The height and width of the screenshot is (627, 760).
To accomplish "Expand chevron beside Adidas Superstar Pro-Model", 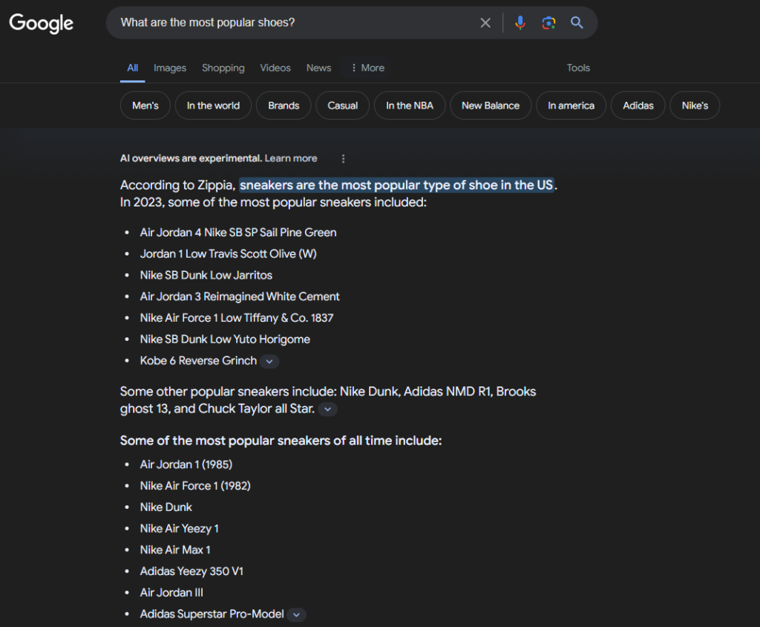I will 297,614.
